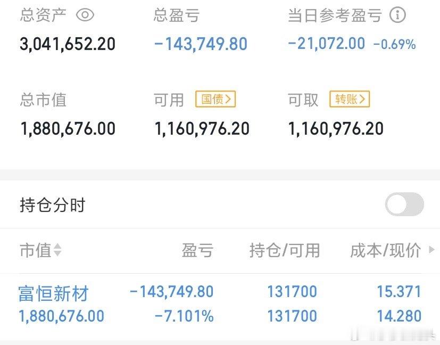The height and width of the screenshot is (345, 440).
Task: Tap the -7.101% loss percentage in holding row
Action: pyautogui.click(x=184, y=316)
